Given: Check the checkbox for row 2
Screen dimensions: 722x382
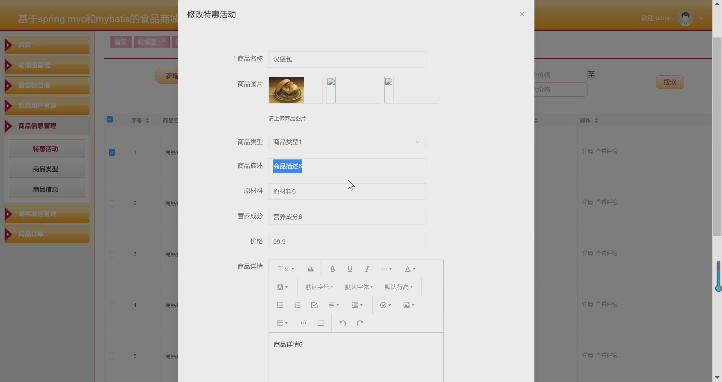Looking at the screenshot, I should point(112,203).
